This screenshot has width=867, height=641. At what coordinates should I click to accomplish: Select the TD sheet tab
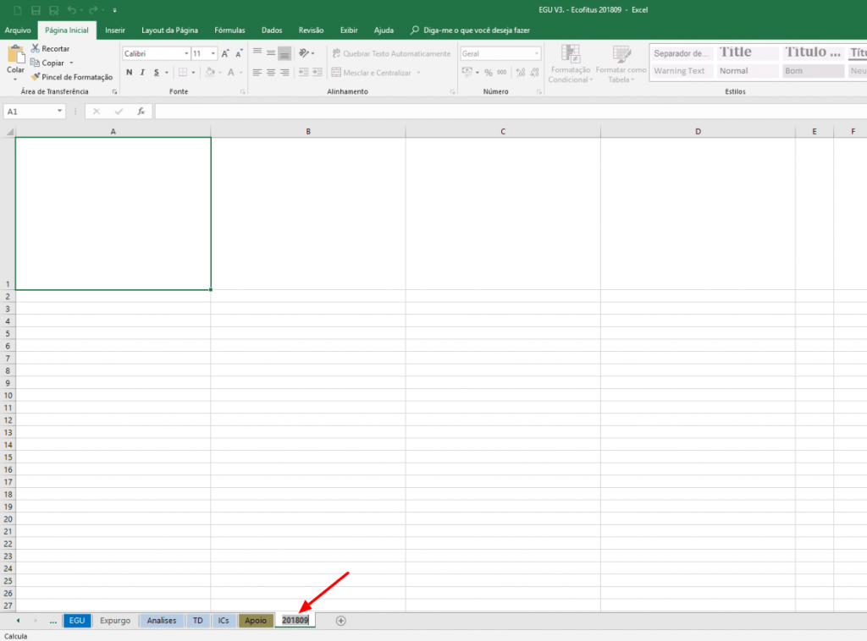click(x=198, y=621)
